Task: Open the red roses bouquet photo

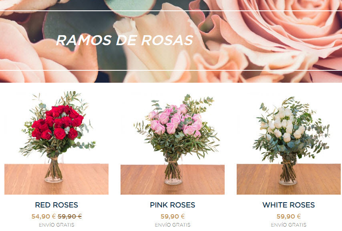Action: tap(56, 143)
